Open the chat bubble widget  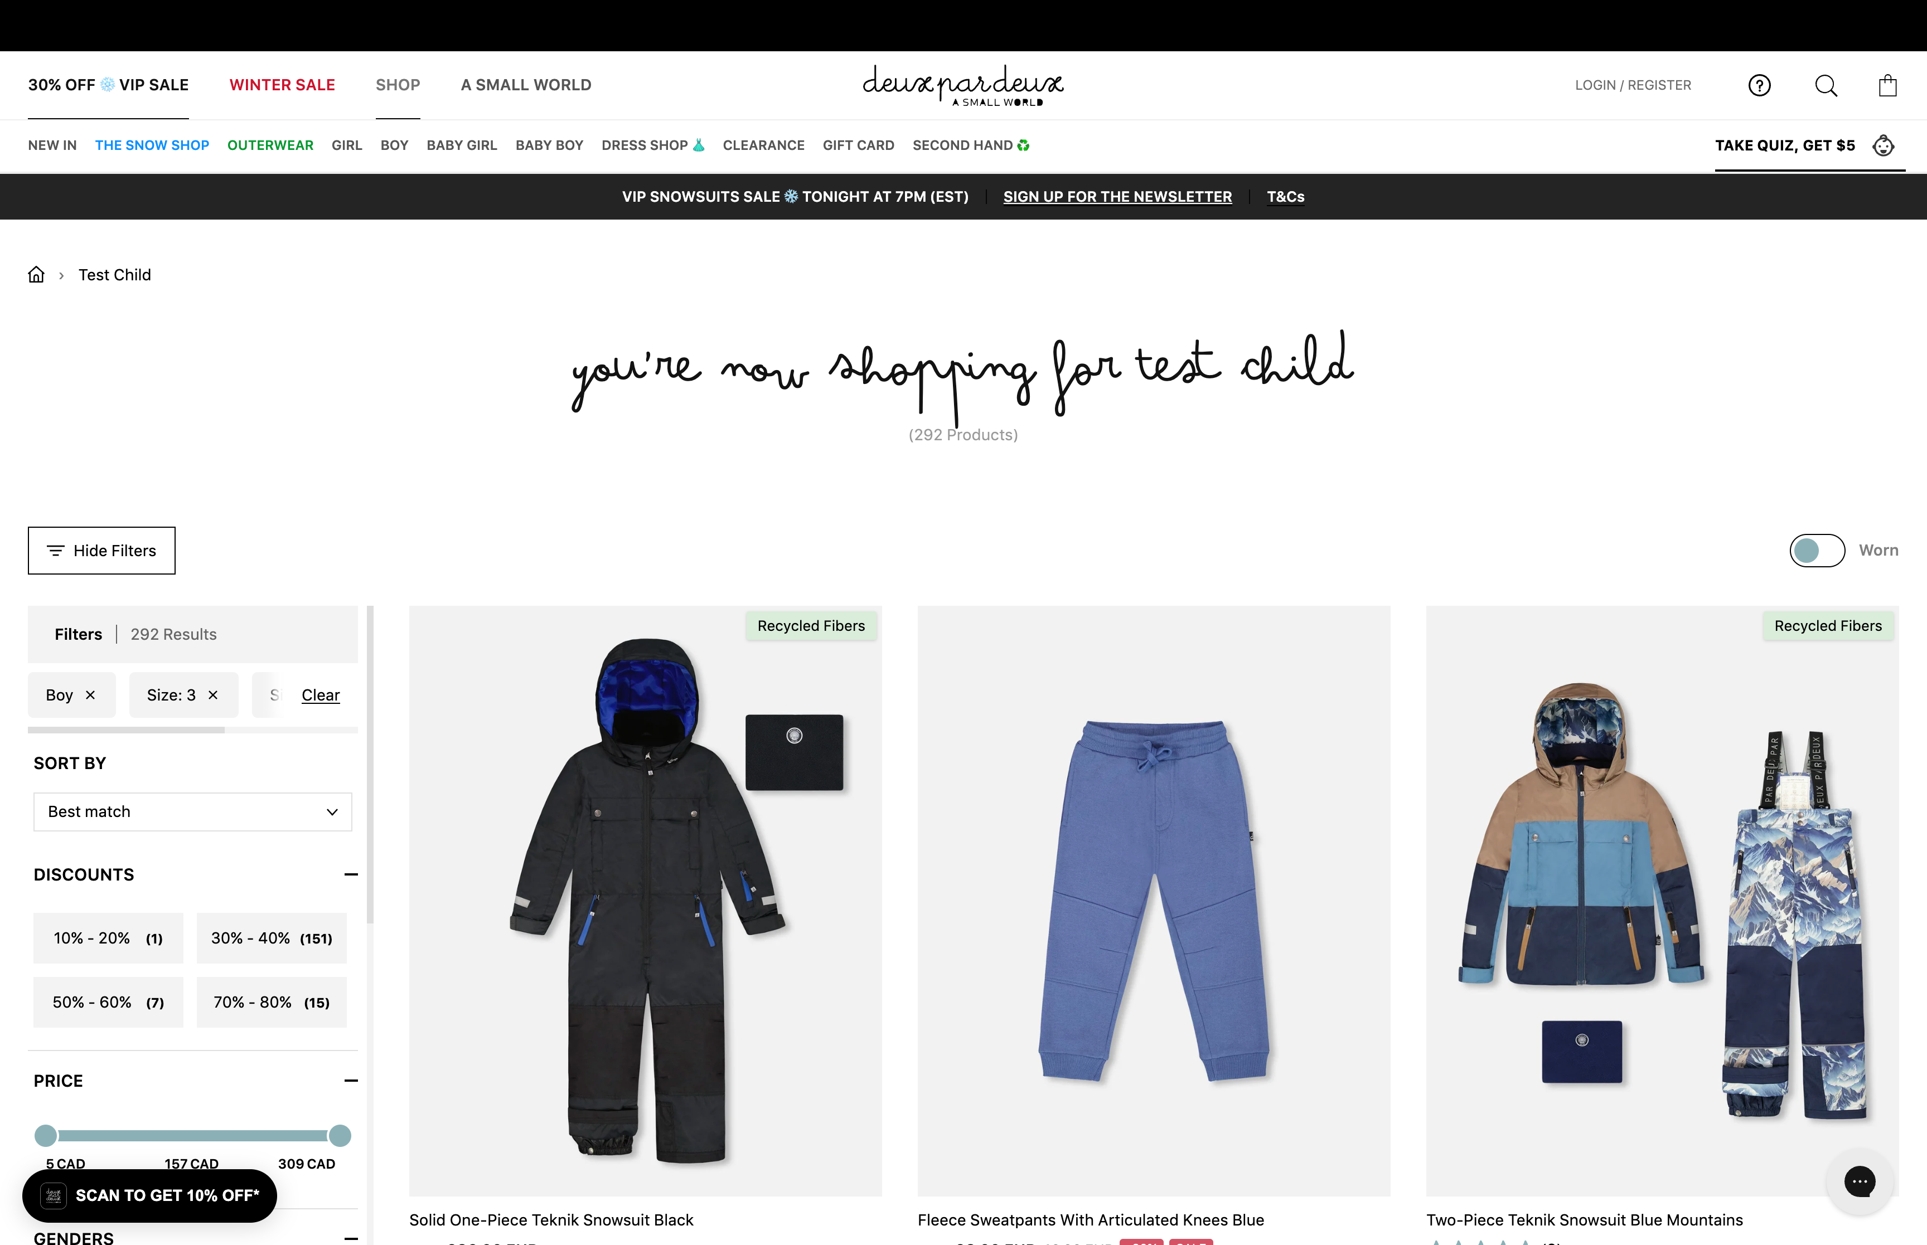1859,1181
